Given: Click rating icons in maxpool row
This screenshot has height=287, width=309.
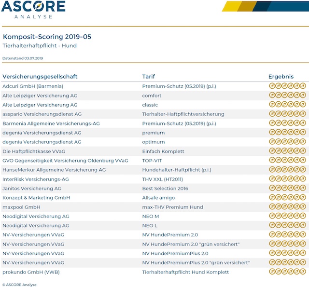Looking at the screenshot, I should pos(287,206).
